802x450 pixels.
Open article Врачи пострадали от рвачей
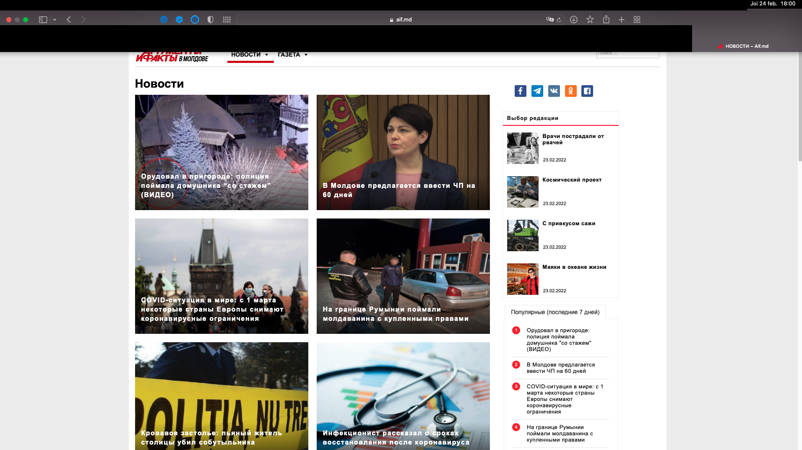click(573, 139)
